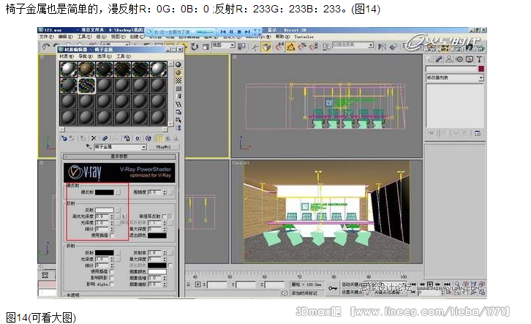This screenshot has width=531, height=324.
Task: Toggle the Angle Snap icon in toolbar
Action: click(290, 46)
